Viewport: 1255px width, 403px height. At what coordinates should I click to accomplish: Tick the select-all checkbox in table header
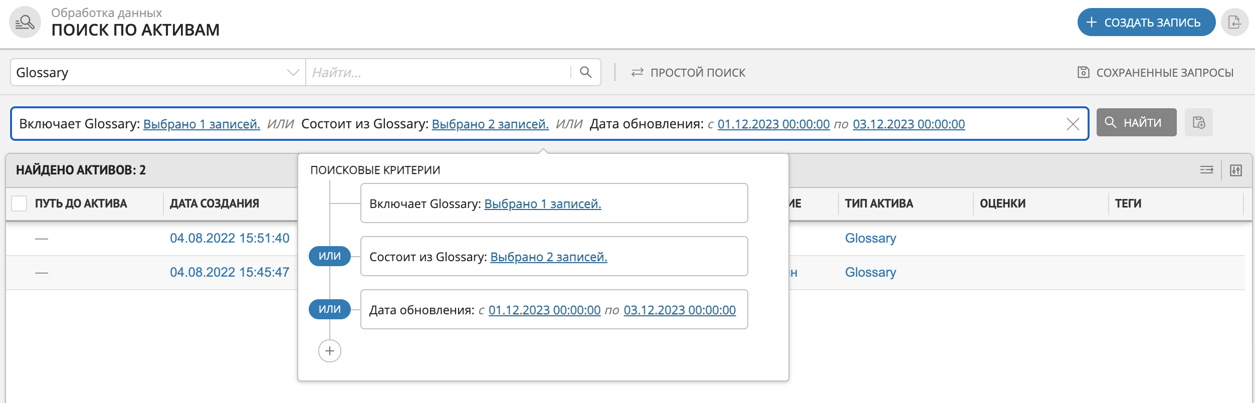tap(19, 204)
